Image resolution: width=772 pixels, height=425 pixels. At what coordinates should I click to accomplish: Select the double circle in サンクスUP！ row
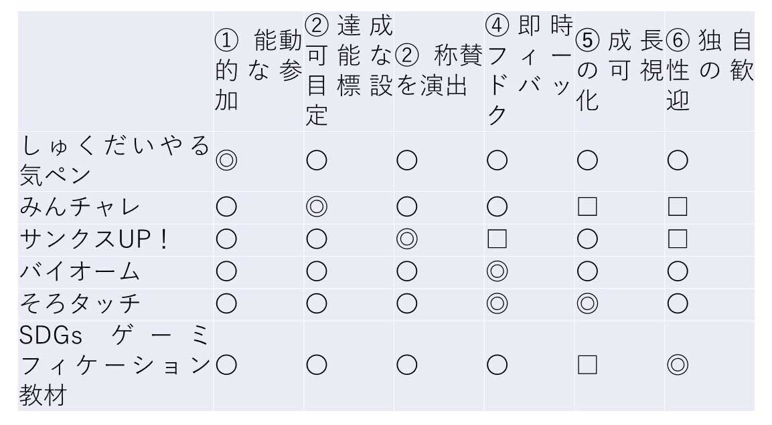pos(406,239)
